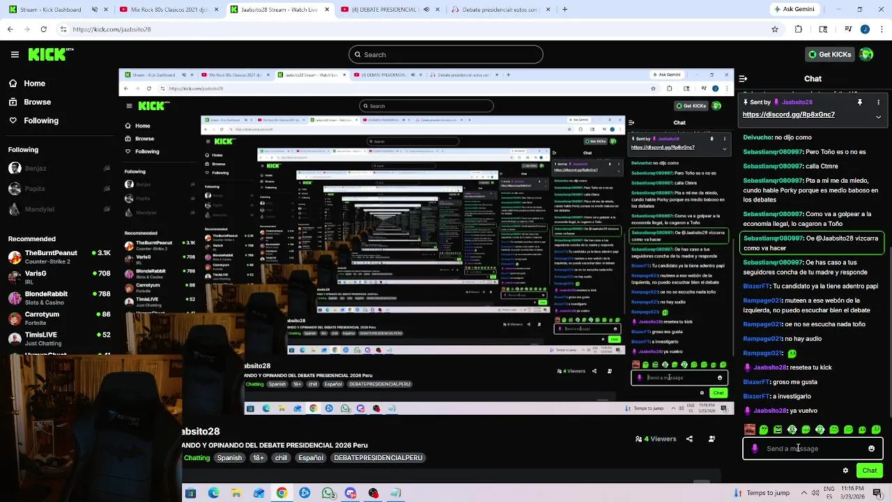Open recommended channel TheBurntPeanut
This screenshot has height=502, width=892.
coord(59,257)
